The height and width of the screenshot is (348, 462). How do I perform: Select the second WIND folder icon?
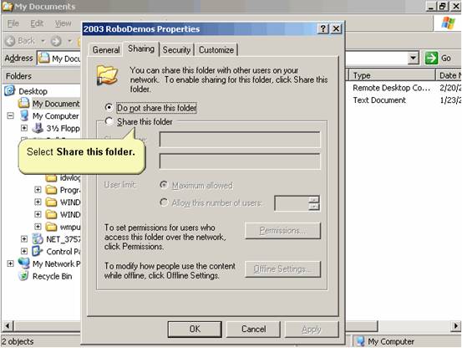51,214
